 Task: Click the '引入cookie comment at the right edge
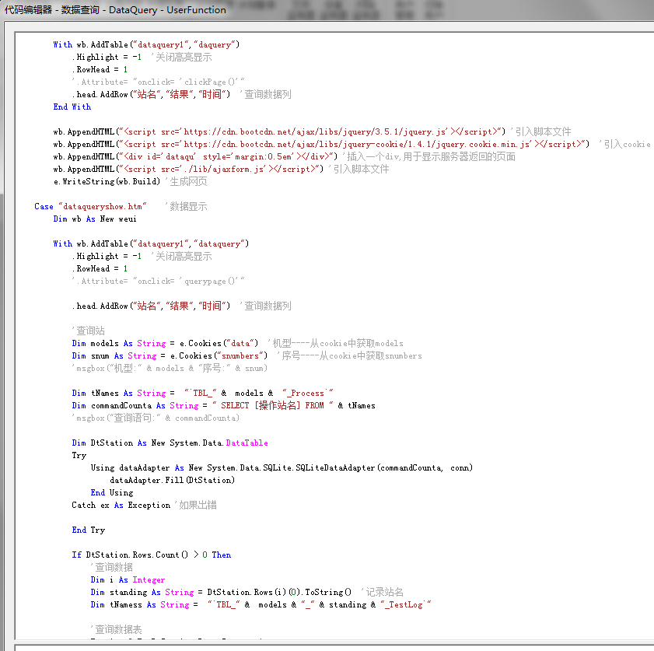point(624,145)
